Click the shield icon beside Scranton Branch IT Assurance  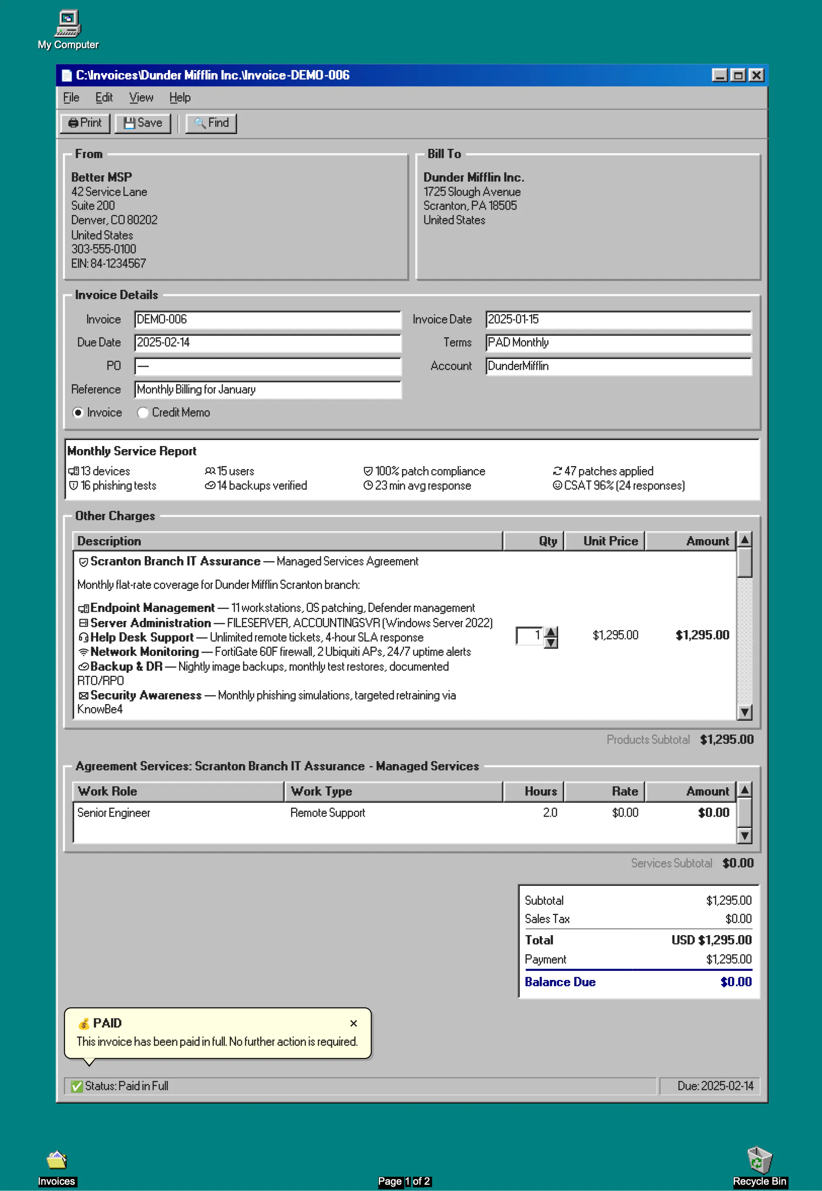(x=84, y=562)
